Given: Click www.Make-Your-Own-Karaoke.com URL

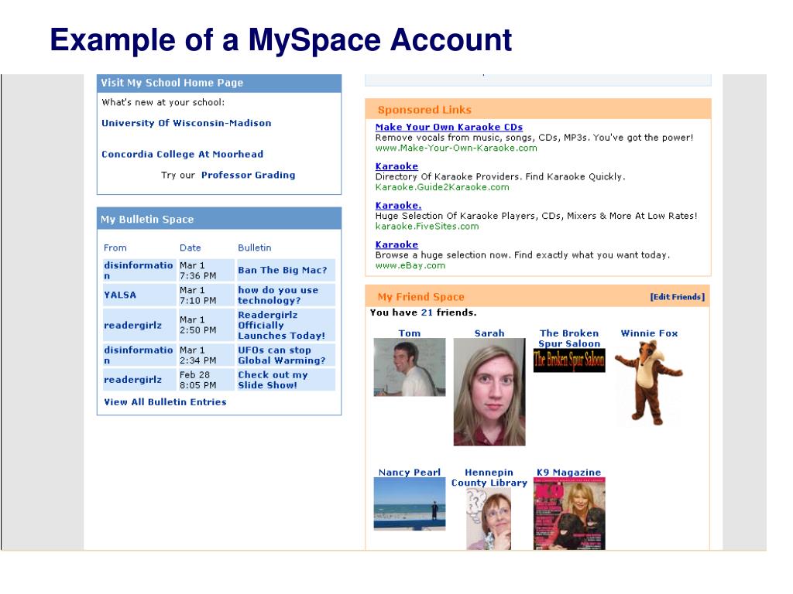Looking at the screenshot, I should 456,148.
